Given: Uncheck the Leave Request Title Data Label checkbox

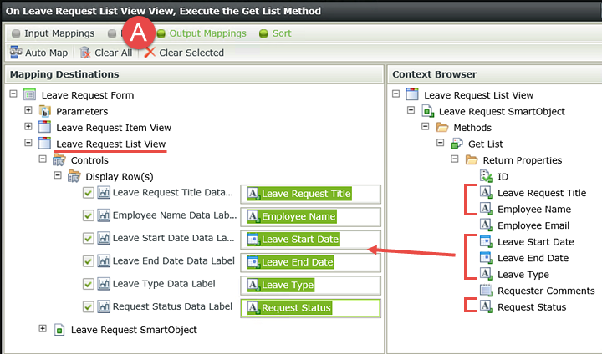Looking at the screenshot, I should 89,193.
